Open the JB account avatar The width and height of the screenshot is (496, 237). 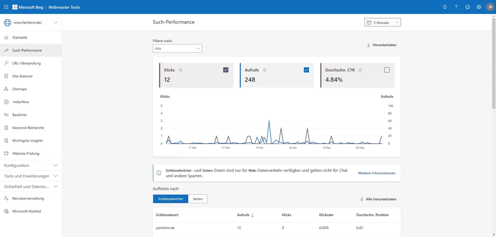coord(490,7)
